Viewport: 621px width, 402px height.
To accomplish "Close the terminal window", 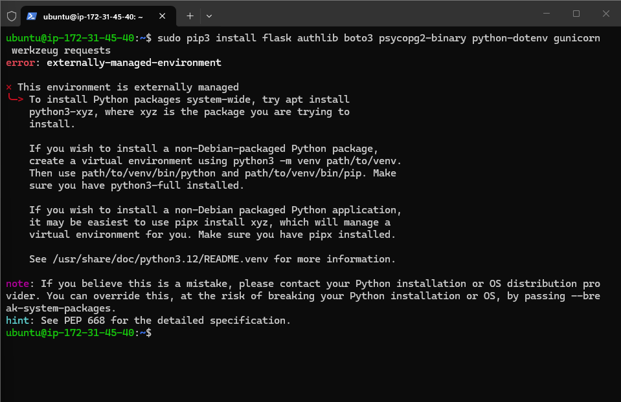I will pyautogui.click(x=606, y=14).
